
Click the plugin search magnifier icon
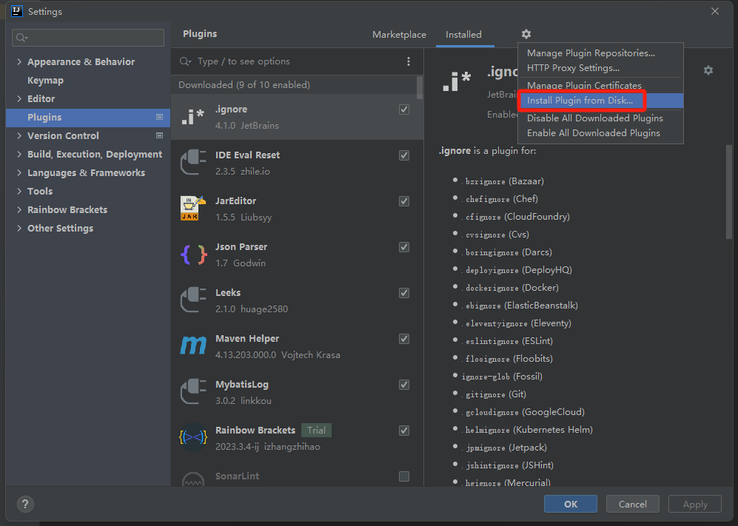(x=185, y=61)
